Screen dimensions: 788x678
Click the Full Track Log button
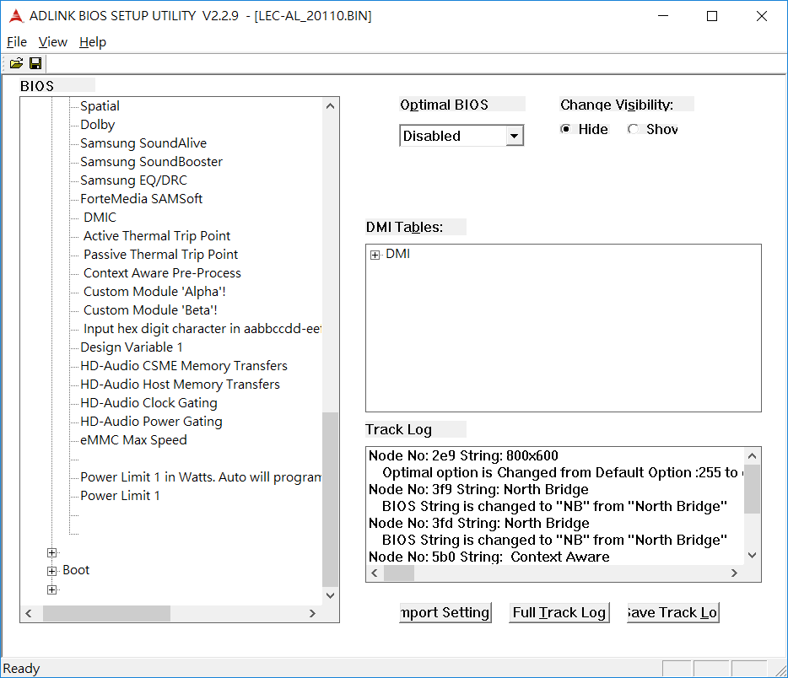pos(559,613)
